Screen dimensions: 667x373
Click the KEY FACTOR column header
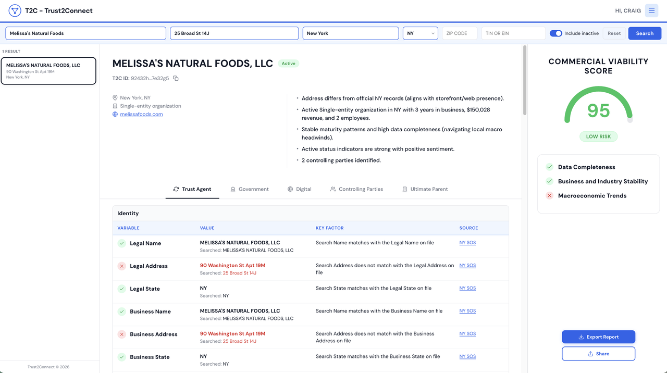coord(329,228)
